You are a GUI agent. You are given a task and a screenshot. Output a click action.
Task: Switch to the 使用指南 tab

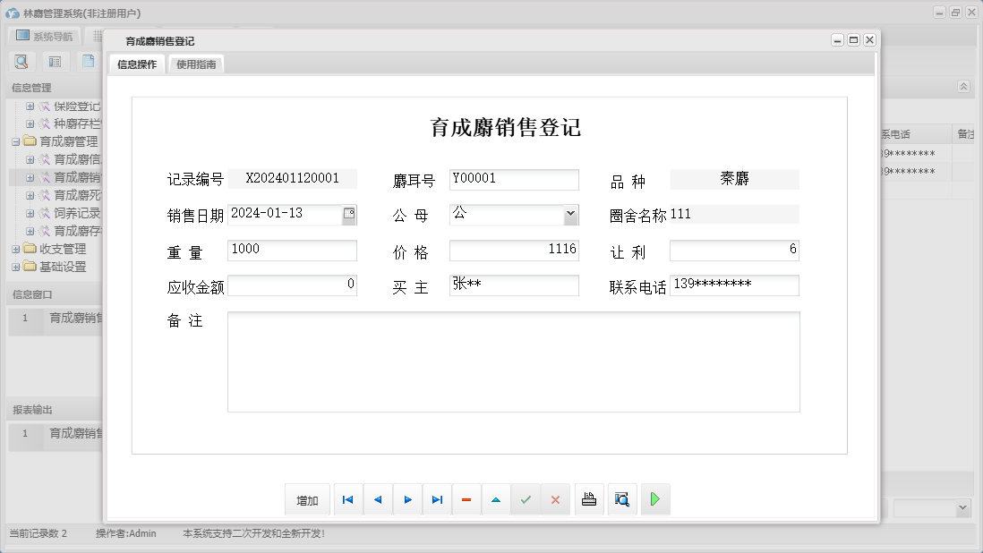[195, 64]
